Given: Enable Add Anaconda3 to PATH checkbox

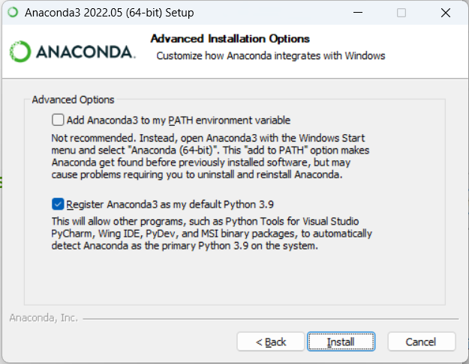Looking at the screenshot, I should 59,120.
